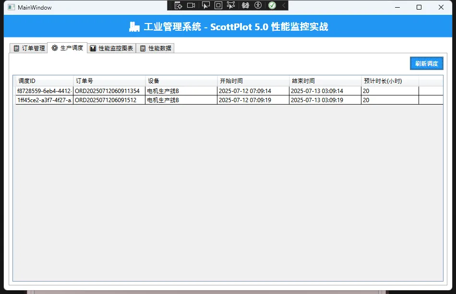Click order number ORD2025071206091512
Screen dimensions: 456x294
pos(109,100)
